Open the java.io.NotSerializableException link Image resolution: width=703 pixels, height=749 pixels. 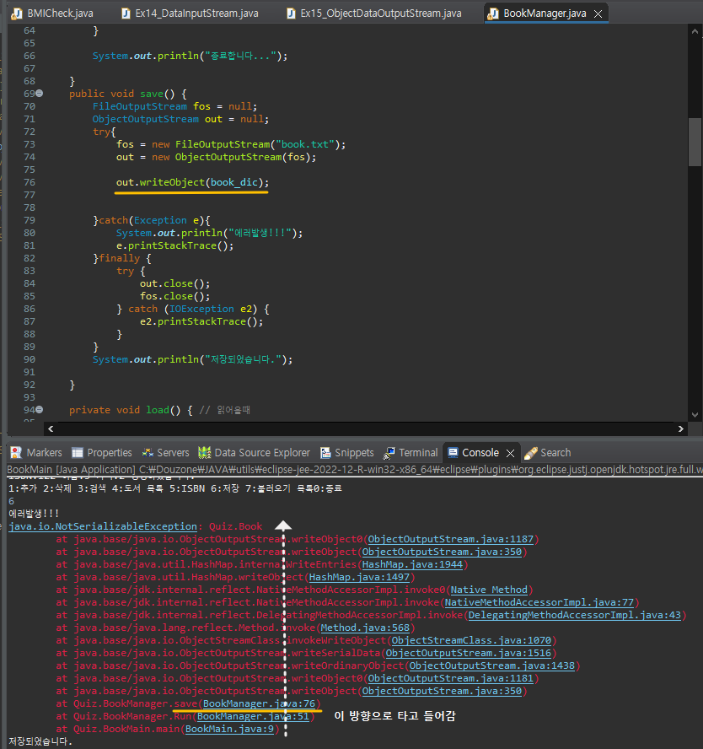[x=103, y=526]
